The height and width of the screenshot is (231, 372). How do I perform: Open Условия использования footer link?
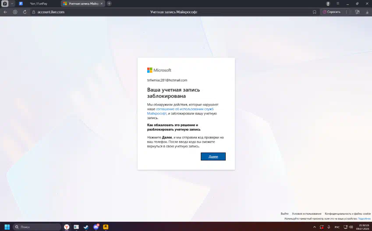point(307,213)
